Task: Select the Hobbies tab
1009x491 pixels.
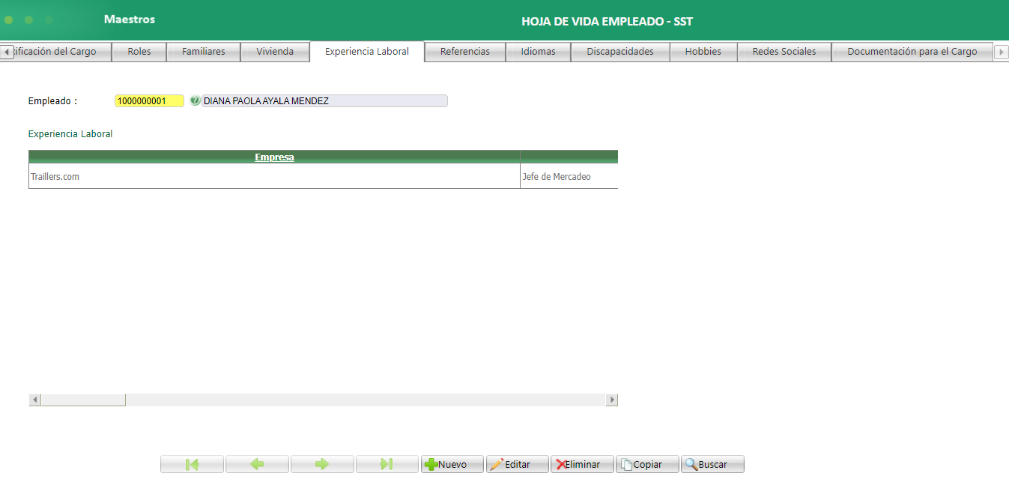Action: click(x=703, y=51)
